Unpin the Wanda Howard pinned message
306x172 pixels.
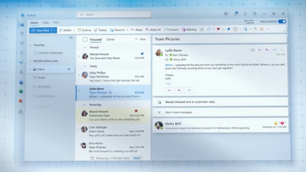click(x=142, y=54)
